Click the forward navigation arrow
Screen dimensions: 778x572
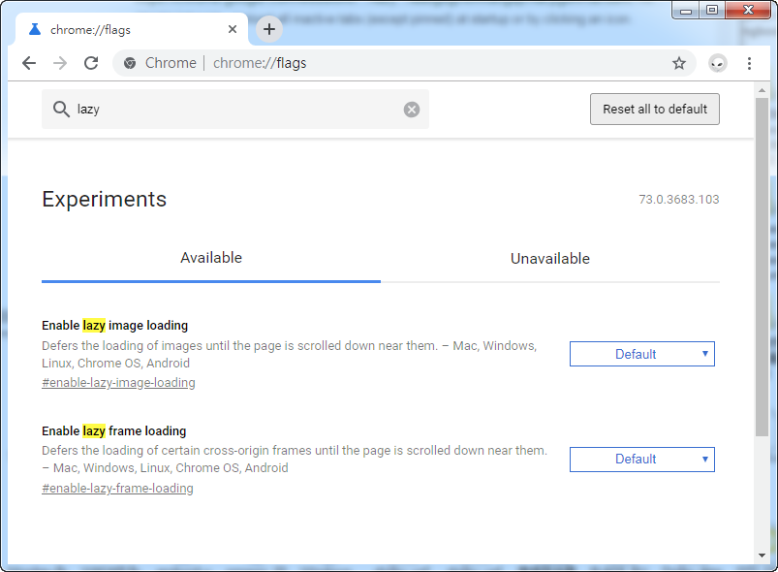[x=60, y=62]
